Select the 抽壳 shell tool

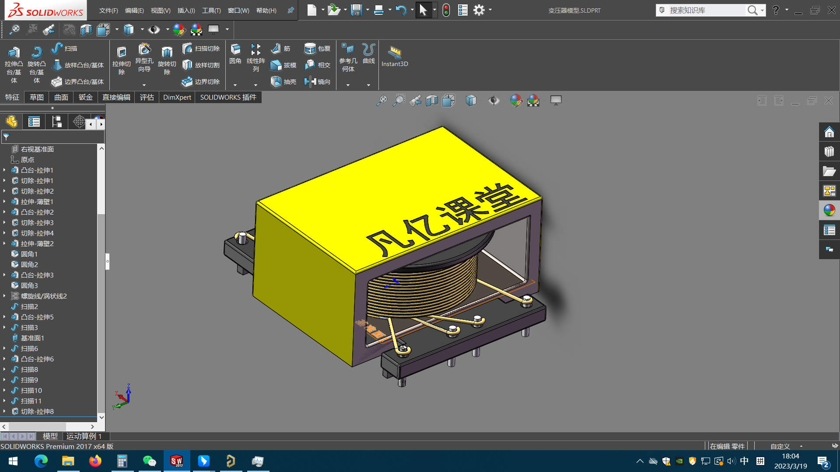(x=283, y=82)
